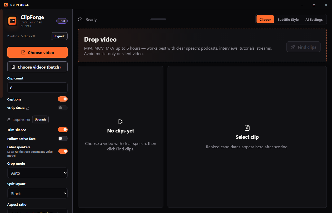The width and height of the screenshot is (332, 213).
Task: Switch to the Clipper tab
Action: [265, 19]
